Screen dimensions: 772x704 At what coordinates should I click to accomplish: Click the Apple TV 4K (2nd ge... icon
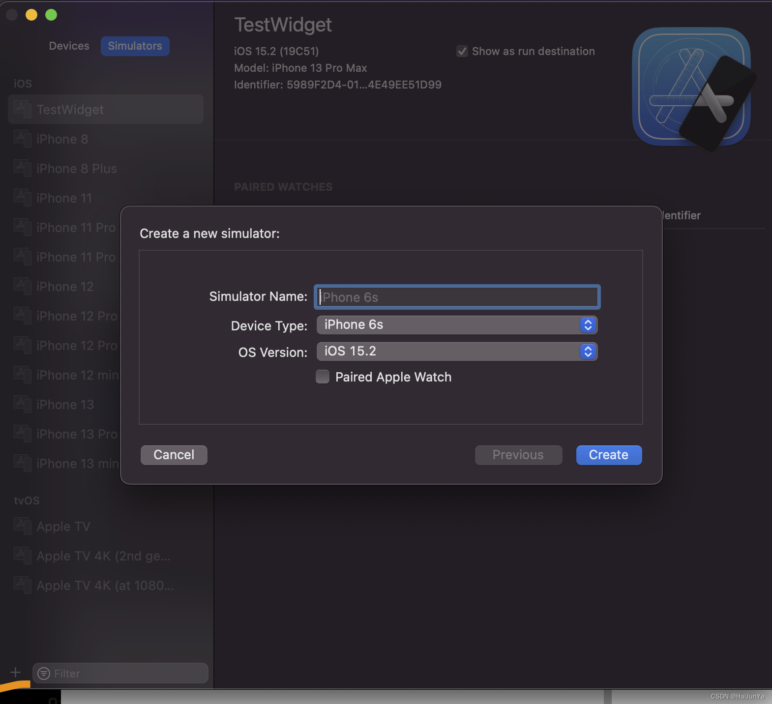(23, 555)
